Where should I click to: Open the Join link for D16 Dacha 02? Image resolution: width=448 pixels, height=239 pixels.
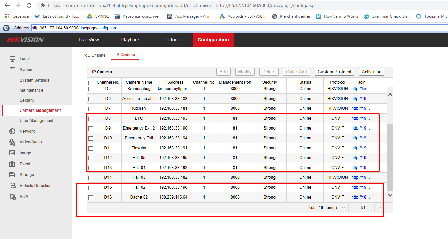(361, 197)
